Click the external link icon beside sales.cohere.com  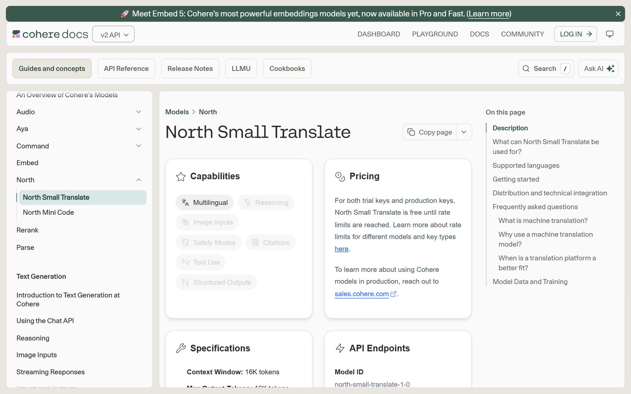coord(393,294)
